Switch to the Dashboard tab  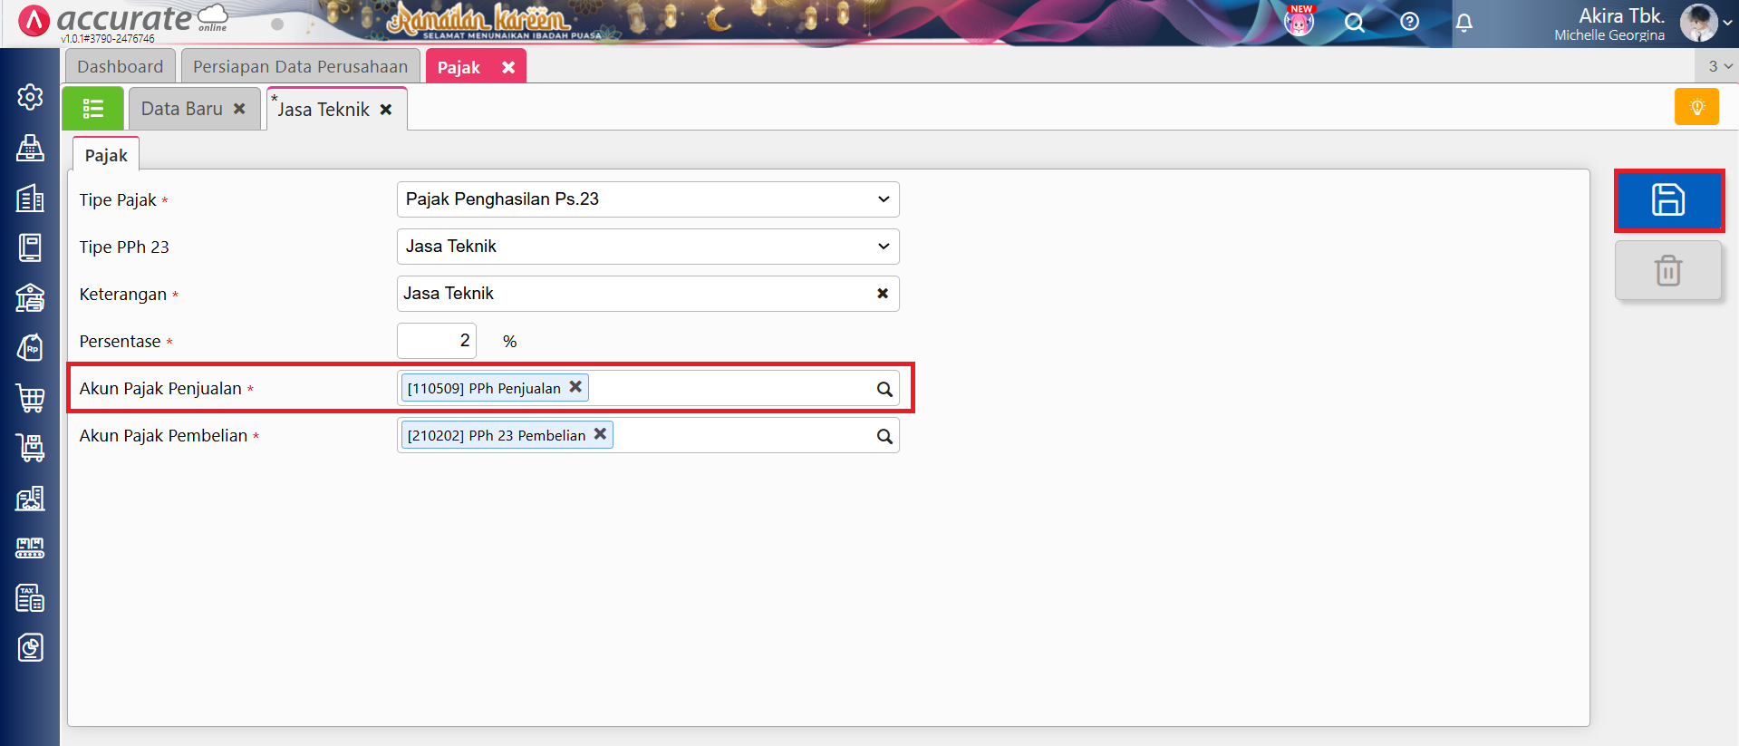120,67
